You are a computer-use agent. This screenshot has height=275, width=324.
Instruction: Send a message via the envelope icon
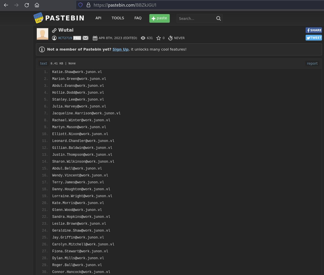pyautogui.click(x=86, y=38)
